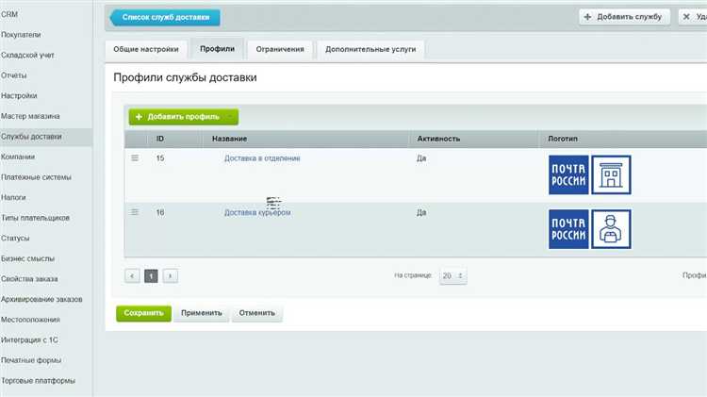707x397 pixels.
Task: Click Отменить button
Action: coord(257,313)
